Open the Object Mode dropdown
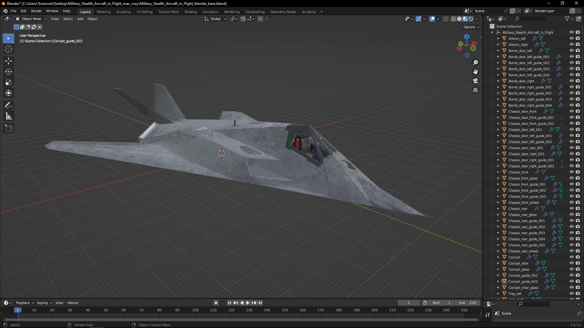The image size is (584, 328). [x=31, y=19]
